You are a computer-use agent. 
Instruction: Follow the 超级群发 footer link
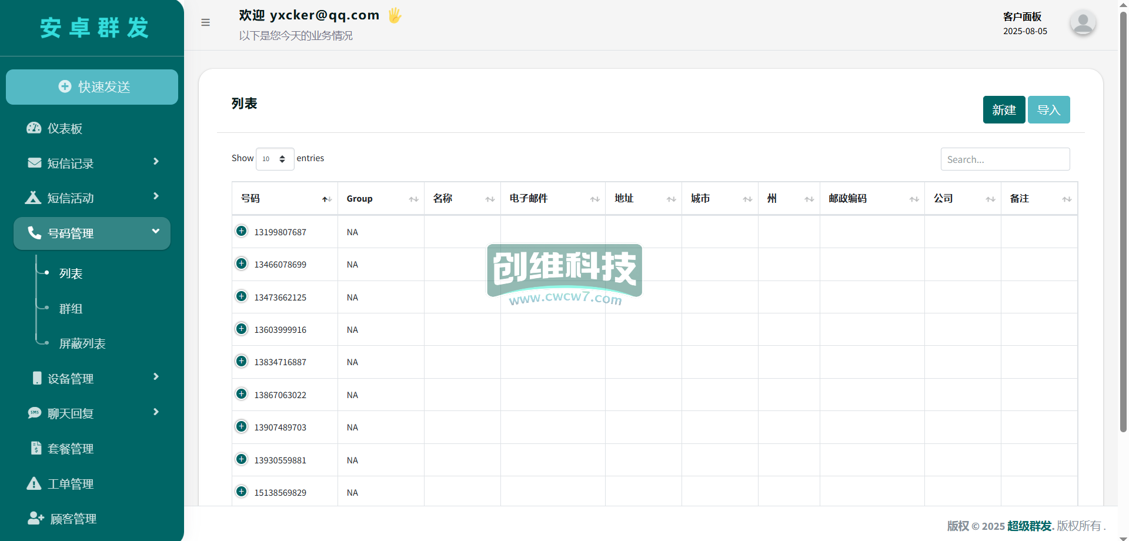pos(1029,526)
